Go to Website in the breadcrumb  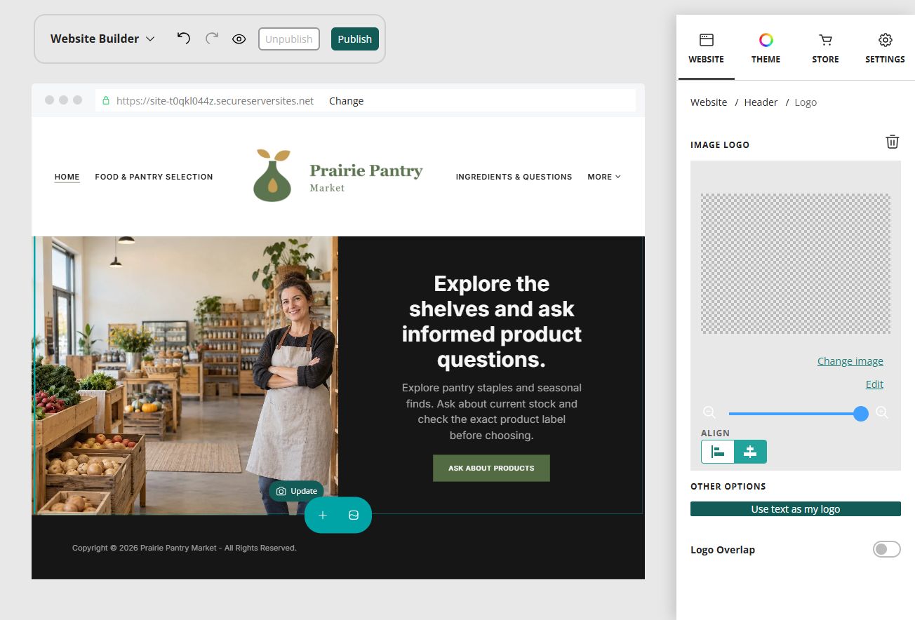pyautogui.click(x=709, y=102)
